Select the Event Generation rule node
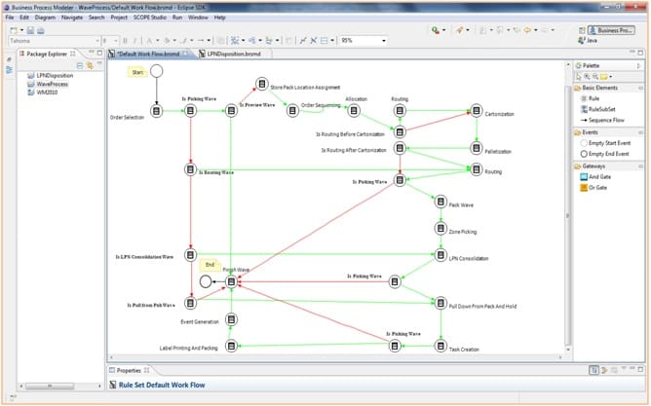The height and width of the screenshot is (406, 651). [x=231, y=319]
